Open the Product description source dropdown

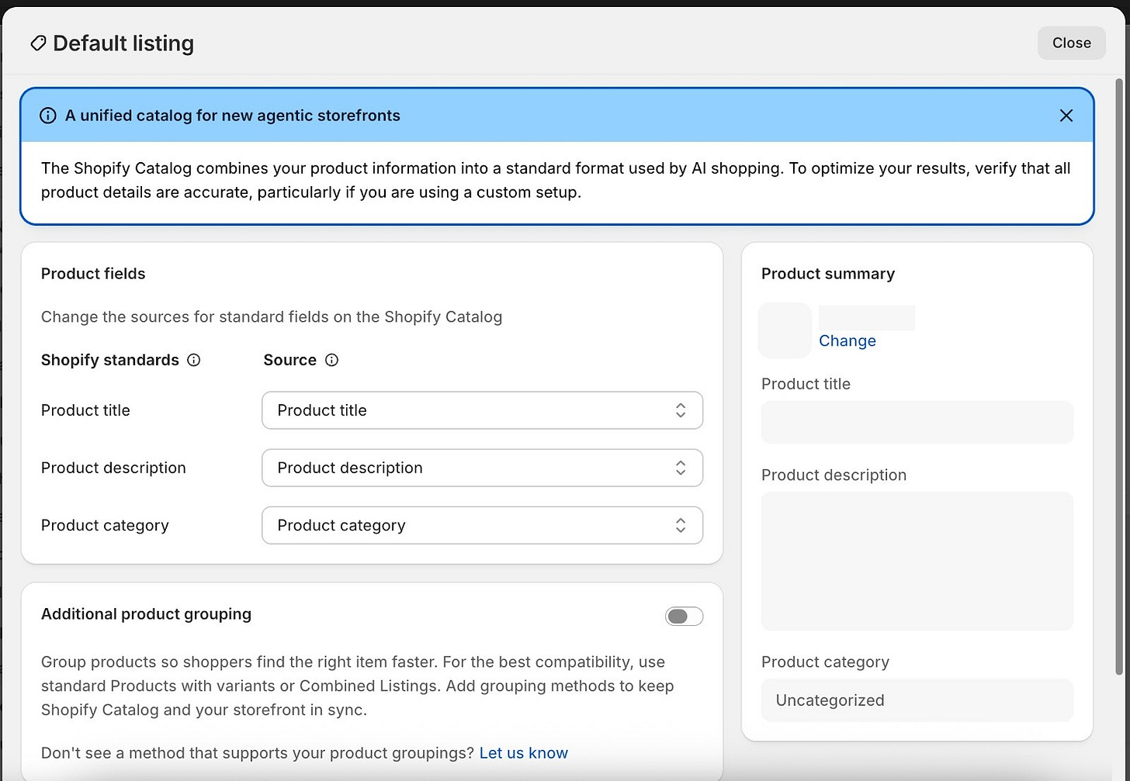[x=482, y=468]
